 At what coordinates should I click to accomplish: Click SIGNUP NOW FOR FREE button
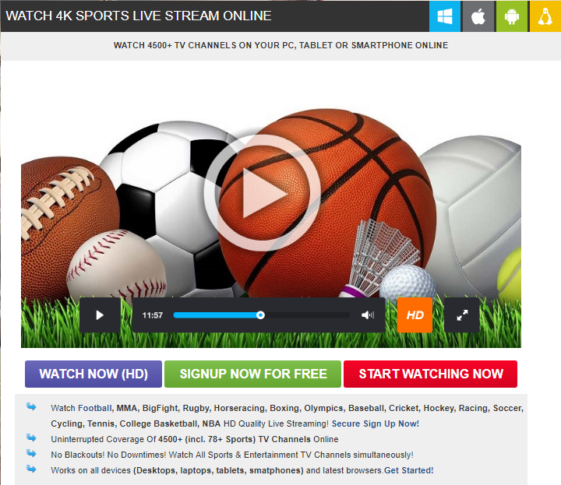(253, 374)
